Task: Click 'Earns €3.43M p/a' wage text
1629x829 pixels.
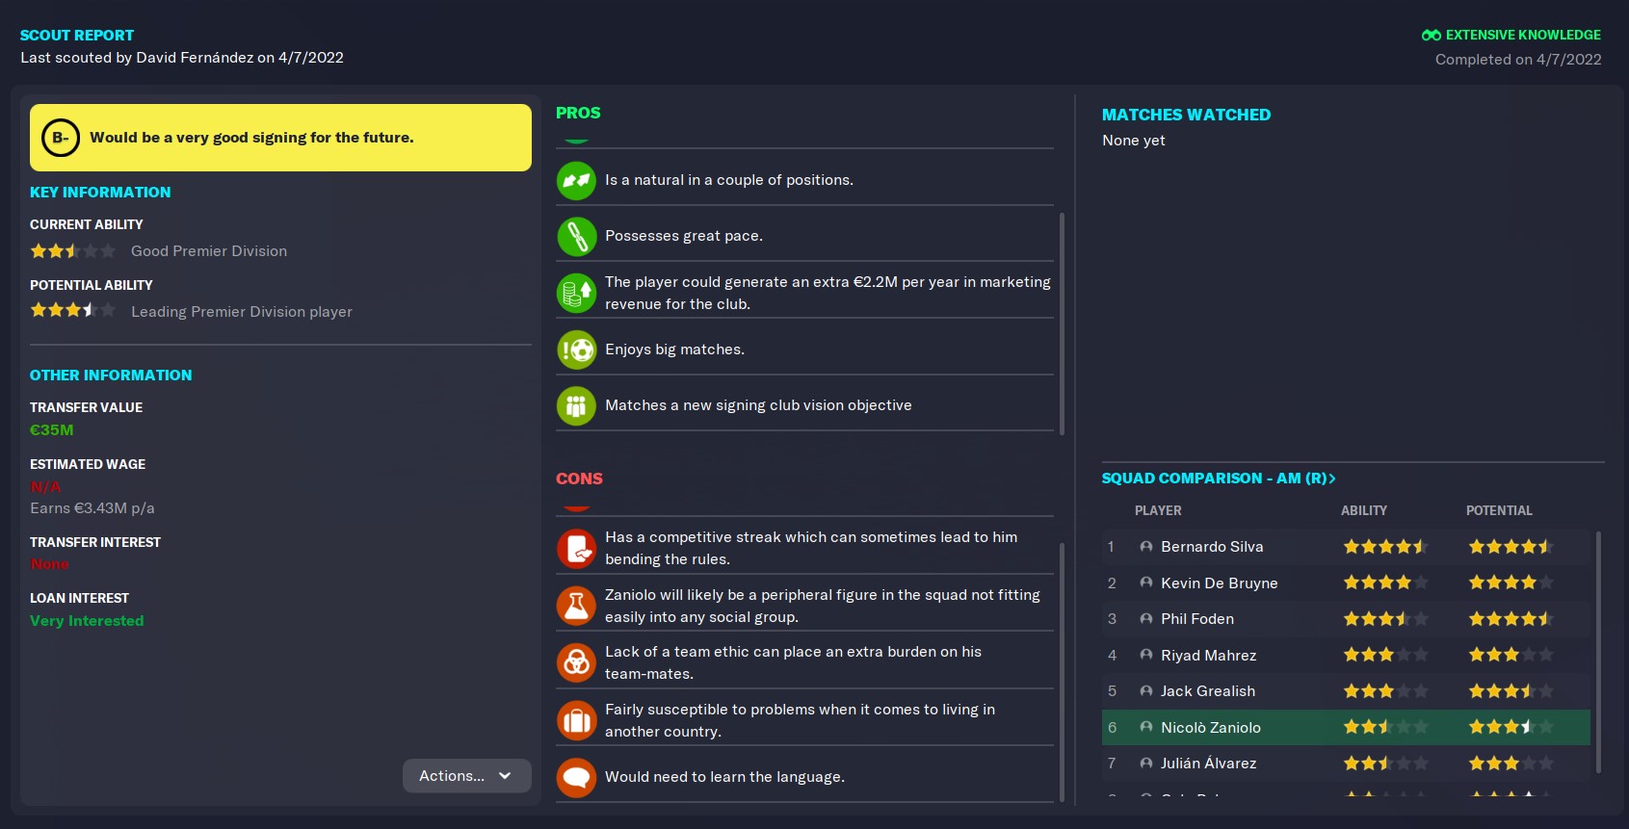Action: click(x=92, y=508)
